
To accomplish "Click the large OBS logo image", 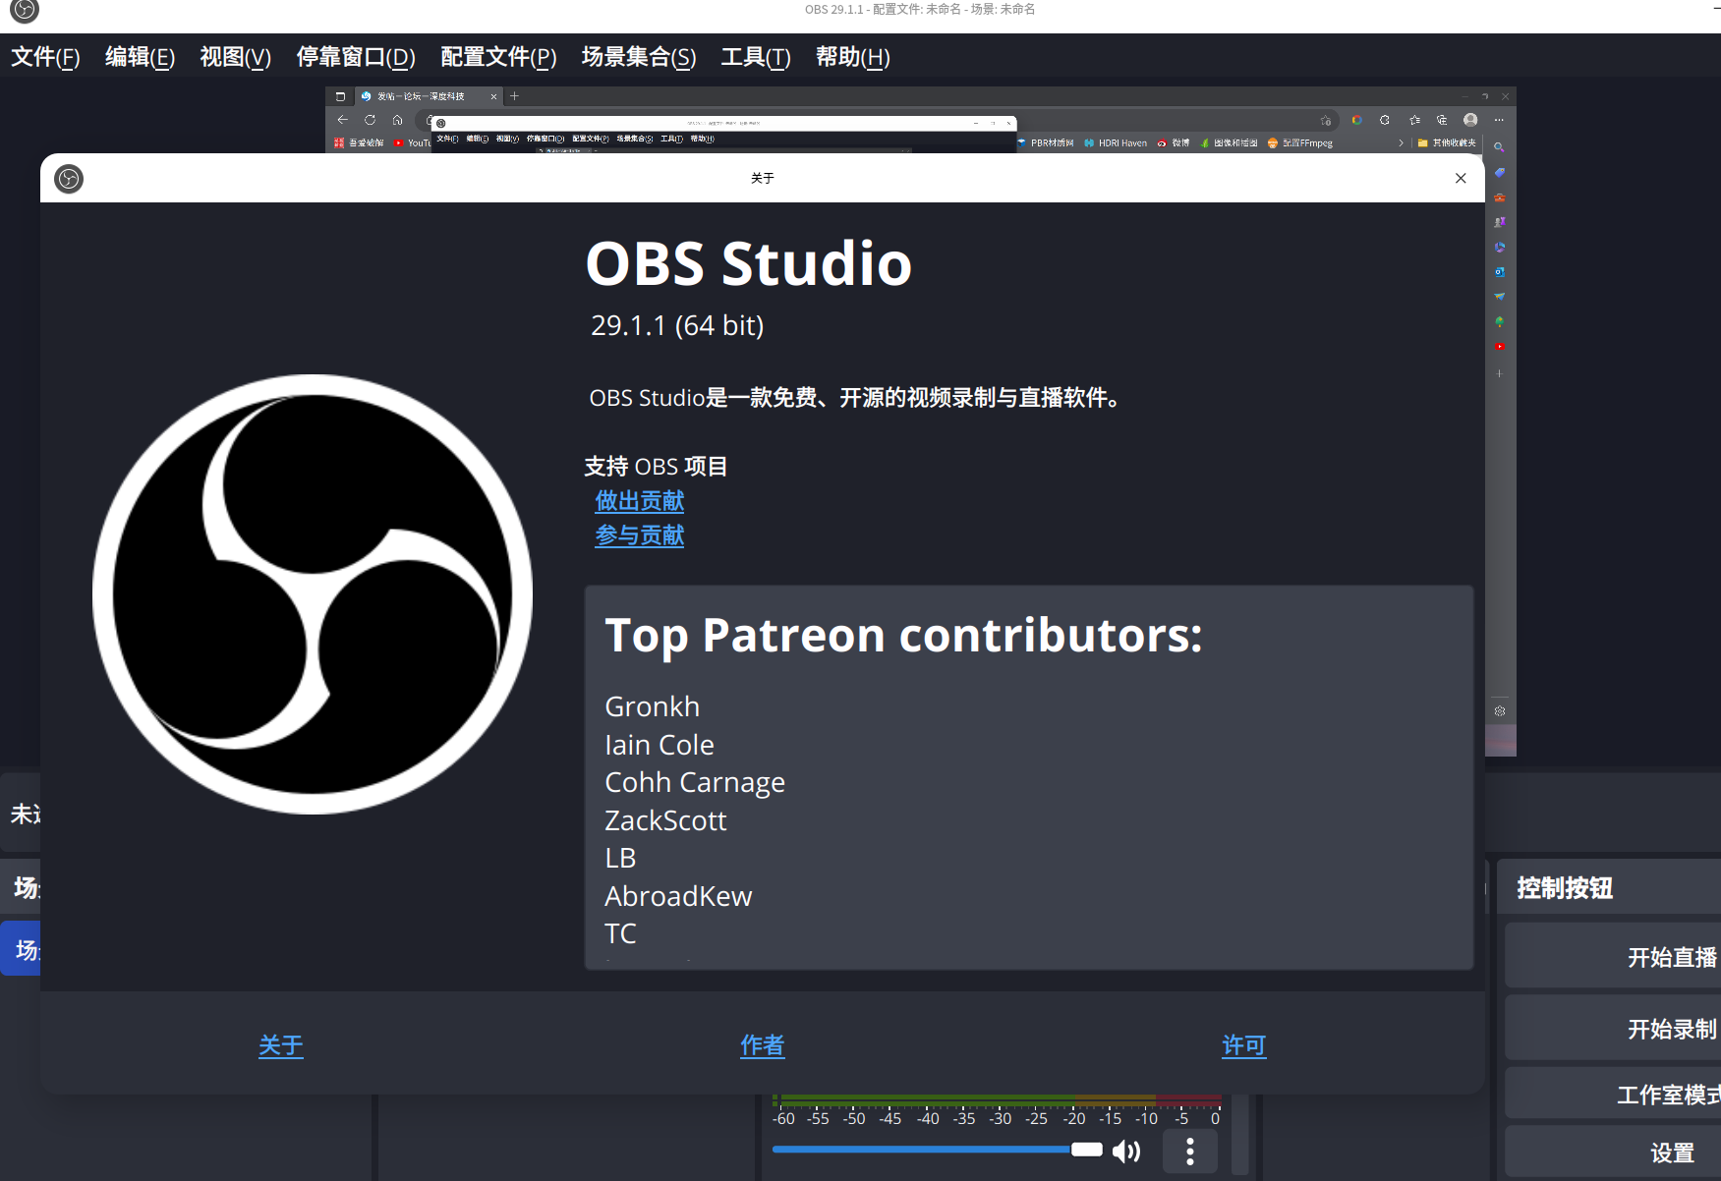I will pos(313,594).
